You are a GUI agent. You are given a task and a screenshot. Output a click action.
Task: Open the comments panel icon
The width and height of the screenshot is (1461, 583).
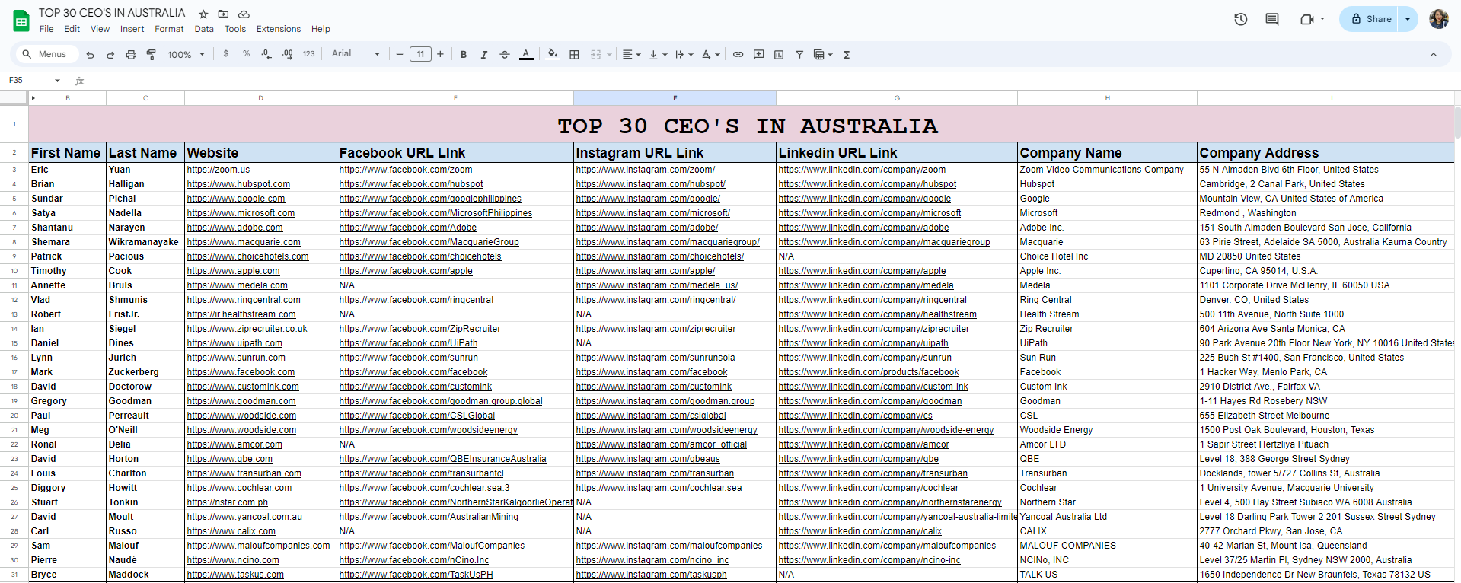(1272, 19)
